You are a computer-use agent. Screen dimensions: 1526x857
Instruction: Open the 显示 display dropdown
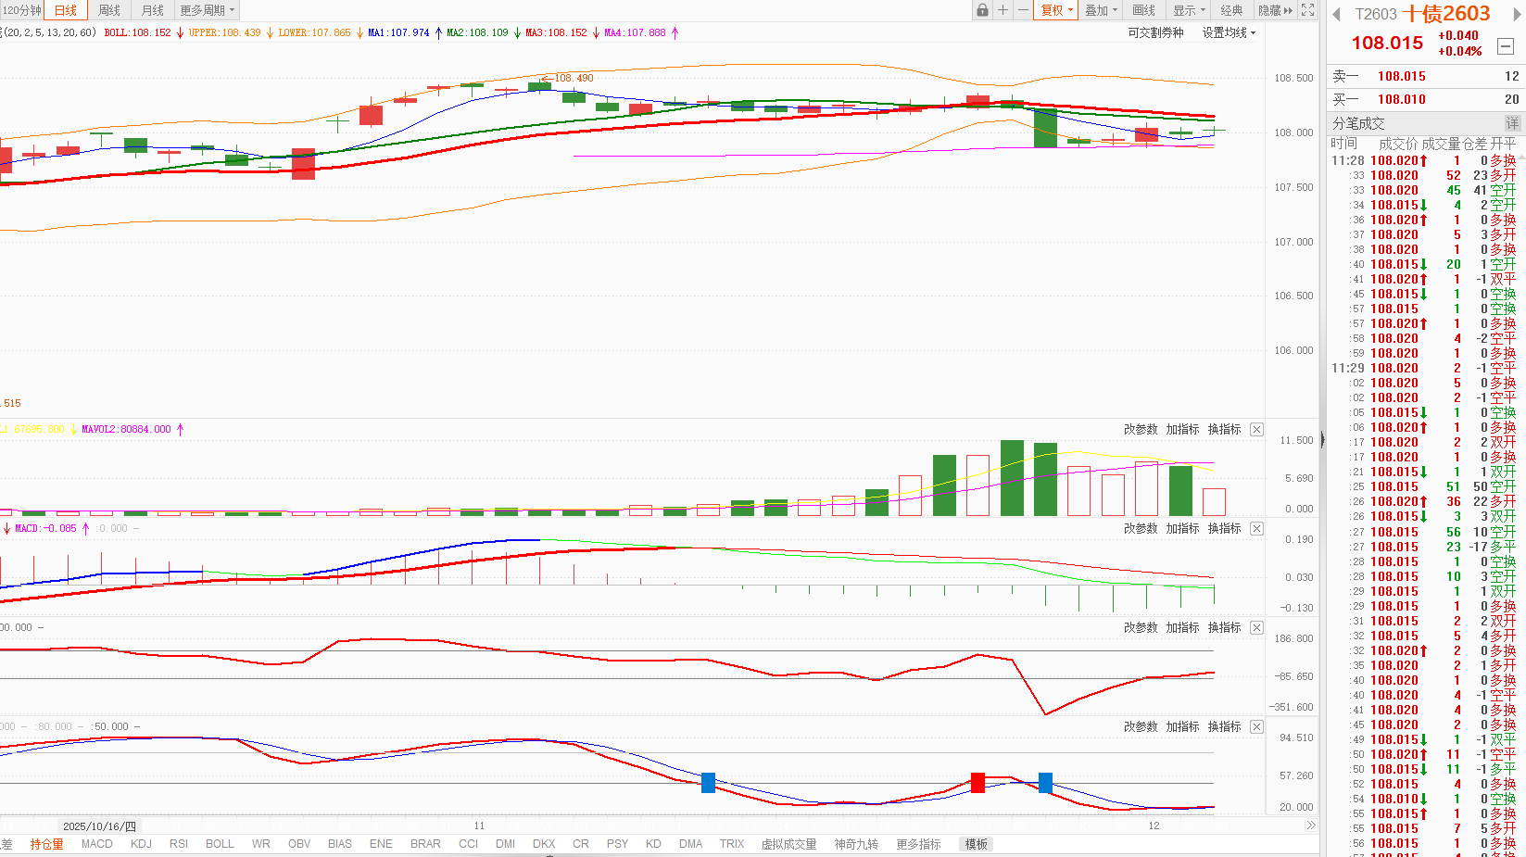1190,10
